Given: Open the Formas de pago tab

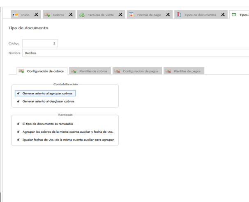Looking at the screenshot, I should 149,15.
